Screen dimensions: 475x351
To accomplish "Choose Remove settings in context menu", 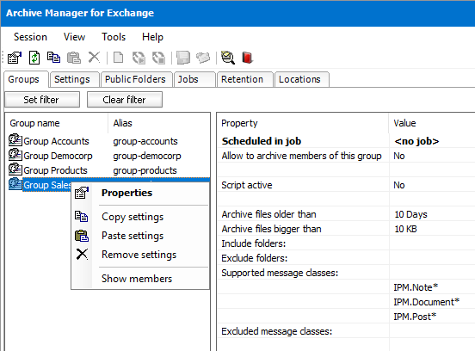I will point(140,255).
